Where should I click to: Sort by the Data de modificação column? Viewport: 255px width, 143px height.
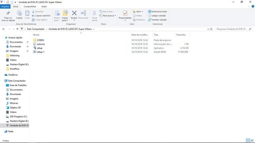pos(140,35)
